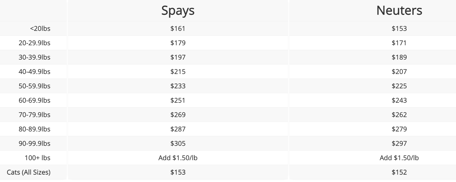Screen dimensions: 456x182
Task: Click the $233 spay price
Action: coord(178,86)
